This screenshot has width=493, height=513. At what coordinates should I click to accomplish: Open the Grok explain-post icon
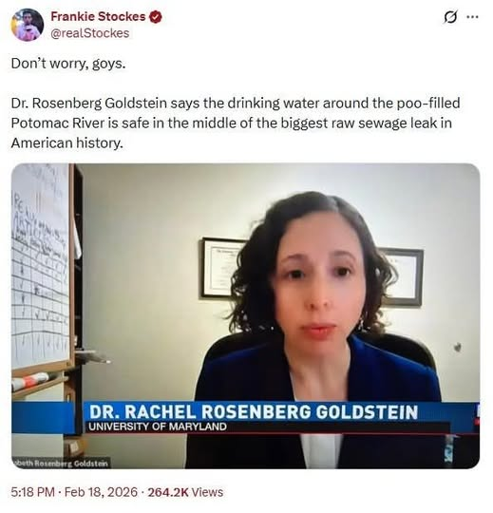click(x=450, y=17)
